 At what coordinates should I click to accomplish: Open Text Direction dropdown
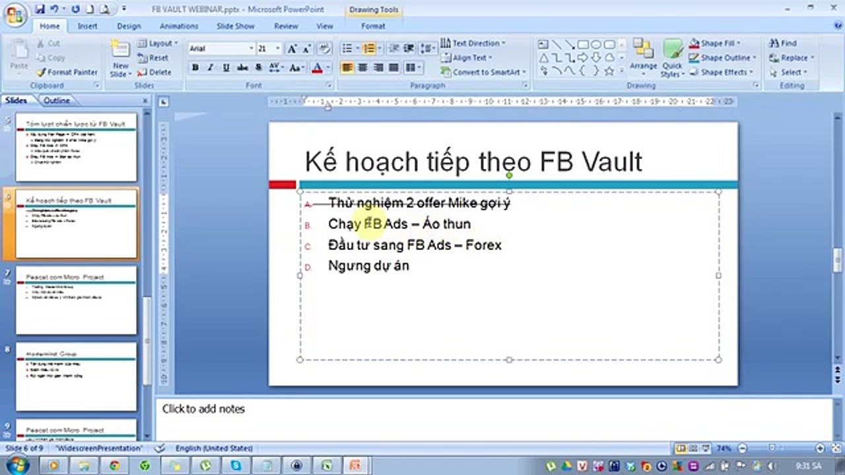click(473, 44)
